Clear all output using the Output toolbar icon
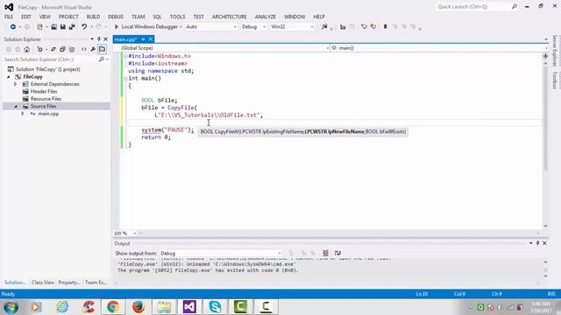The width and height of the screenshot is (561, 315). click(325, 253)
